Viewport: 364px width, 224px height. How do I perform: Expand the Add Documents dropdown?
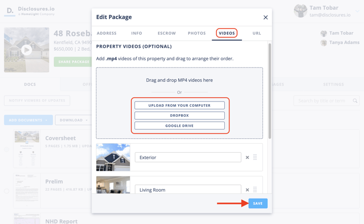(x=29, y=120)
